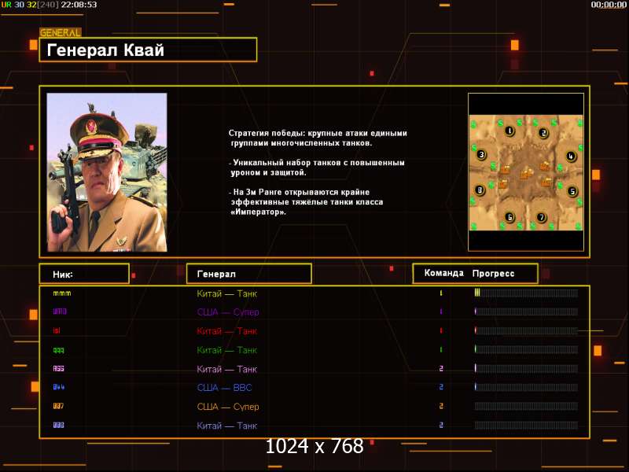The width and height of the screenshot is (629, 472).
Task: Select the purple player nickname in the second row
Action: (60, 312)
